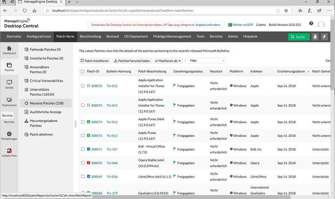Open the Lizenz link
Screen dimensions: 335x199
coord(261,25)
